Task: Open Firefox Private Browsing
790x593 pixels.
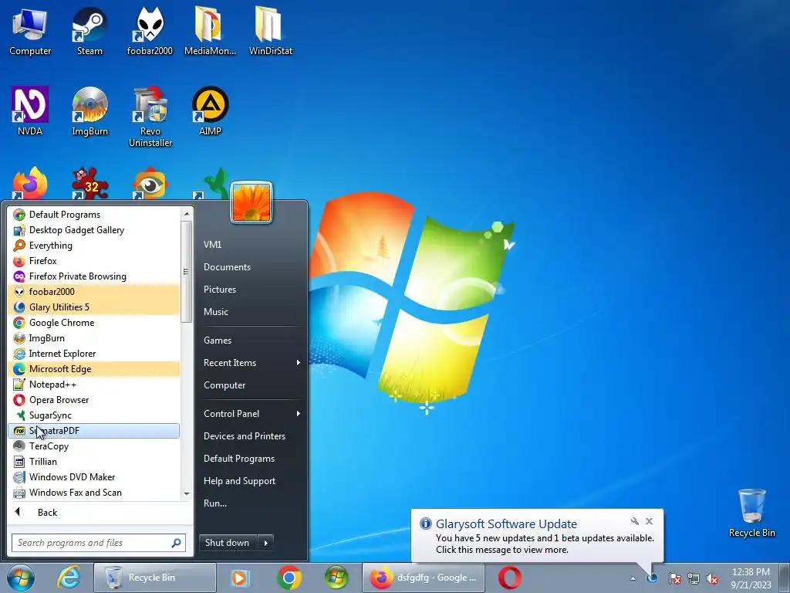Action: pos(93,276)
